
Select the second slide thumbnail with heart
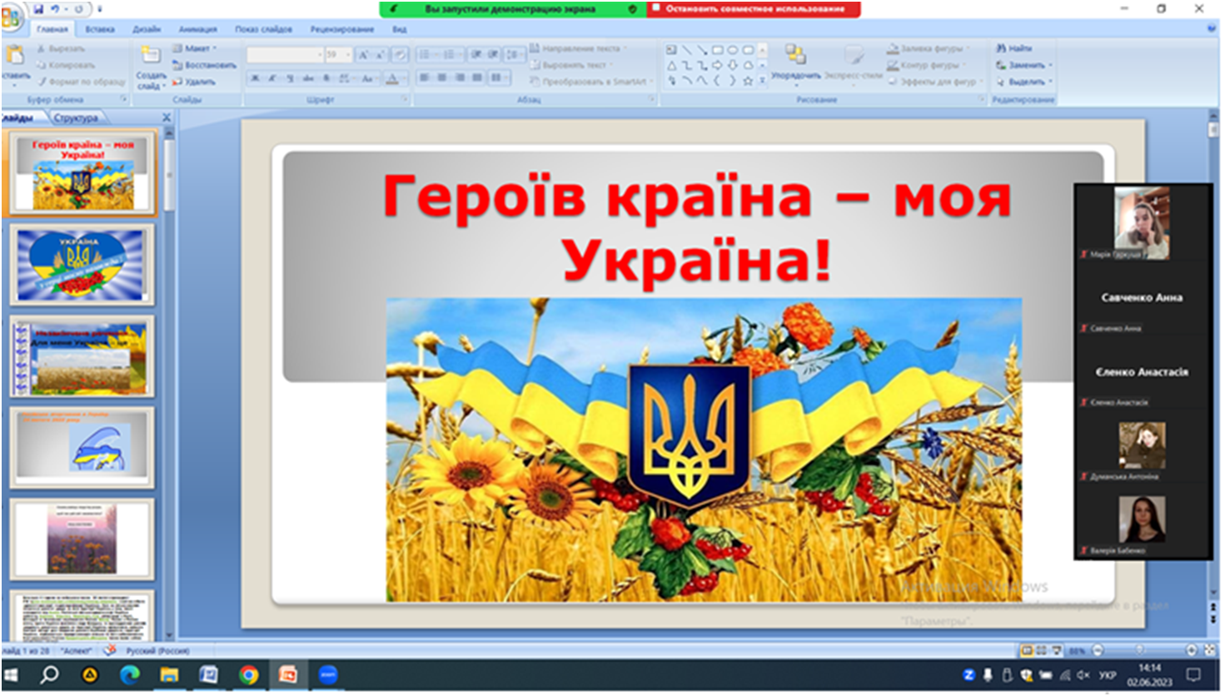pos(82,265)
